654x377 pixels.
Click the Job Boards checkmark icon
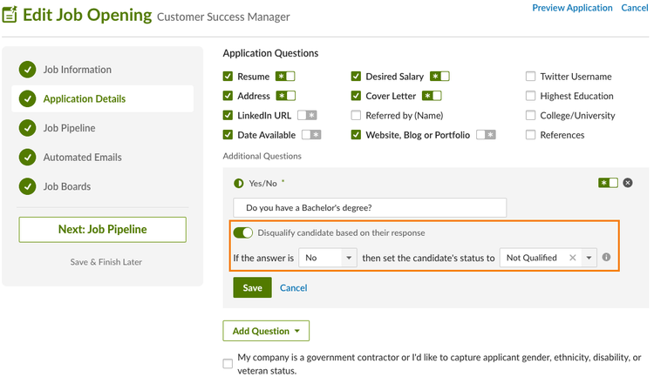(27, 186)
